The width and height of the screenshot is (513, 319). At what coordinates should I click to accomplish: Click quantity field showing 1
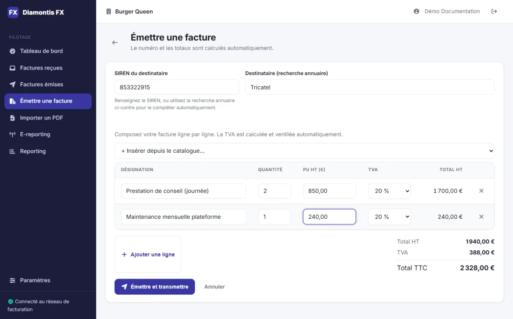(274, 217)
